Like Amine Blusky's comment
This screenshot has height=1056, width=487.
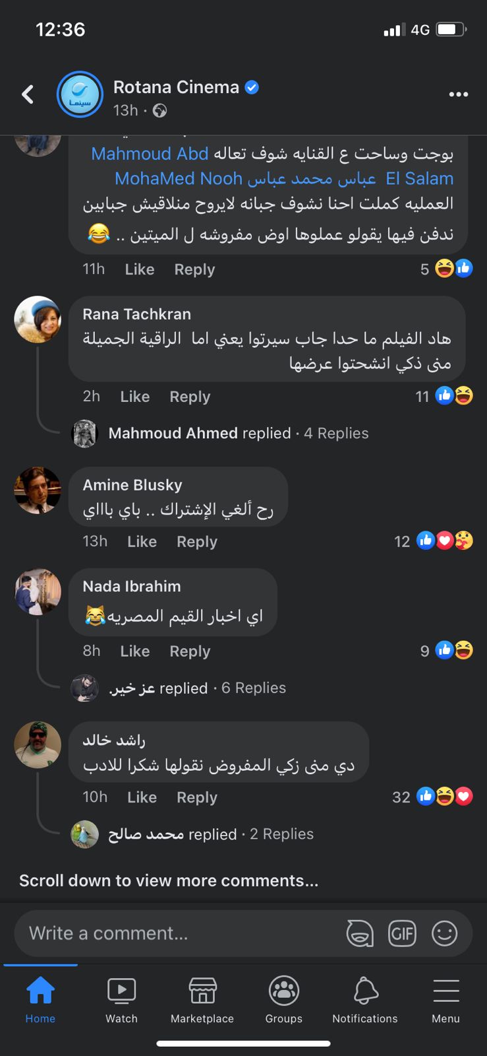(142, 542)
